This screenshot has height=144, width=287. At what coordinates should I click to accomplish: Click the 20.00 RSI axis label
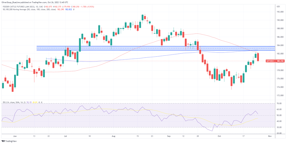coord(279,134)
